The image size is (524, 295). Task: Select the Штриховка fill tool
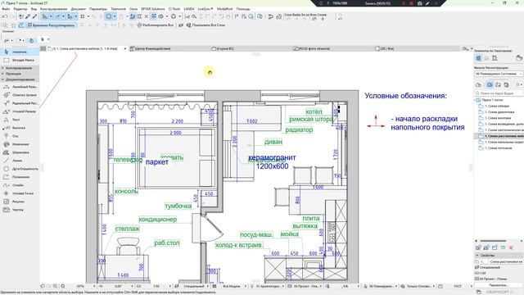point(20,152)
